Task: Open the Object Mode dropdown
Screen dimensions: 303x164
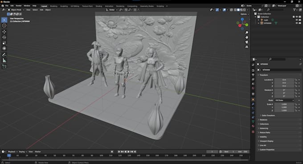Action: (16, 10)
